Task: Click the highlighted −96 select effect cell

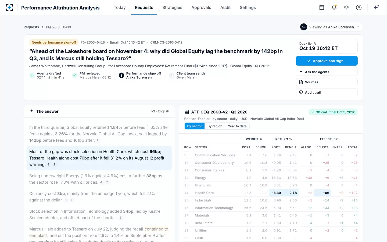Action: [322, 193]
